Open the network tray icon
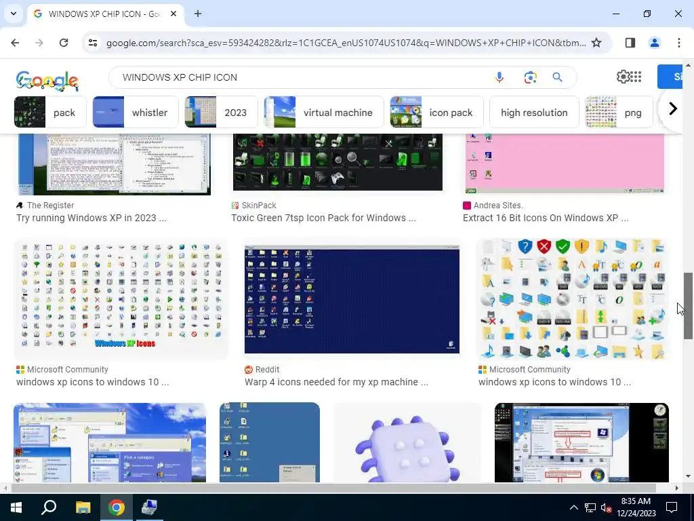The height and width of the screenshot is (521, 694). pyautogui.click(x=590, y=507)
